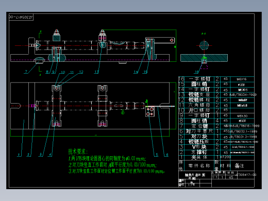Click the JZ305417-00 number in title block

point(246,175)
